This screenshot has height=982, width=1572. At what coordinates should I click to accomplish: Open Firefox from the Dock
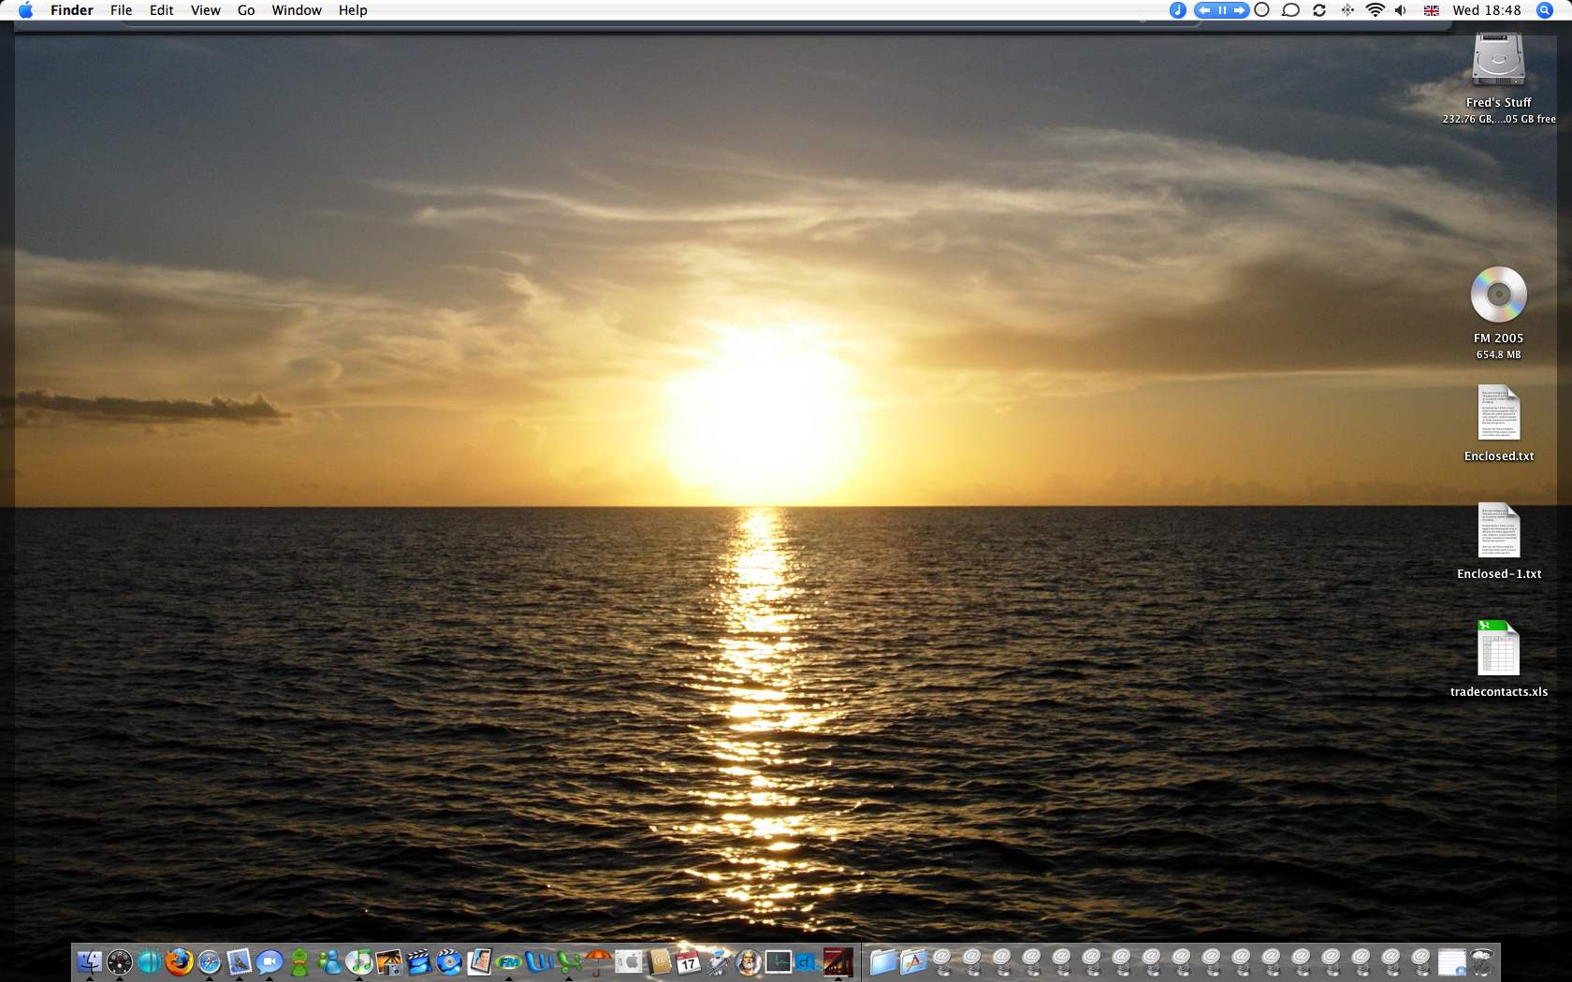[179, 961]
